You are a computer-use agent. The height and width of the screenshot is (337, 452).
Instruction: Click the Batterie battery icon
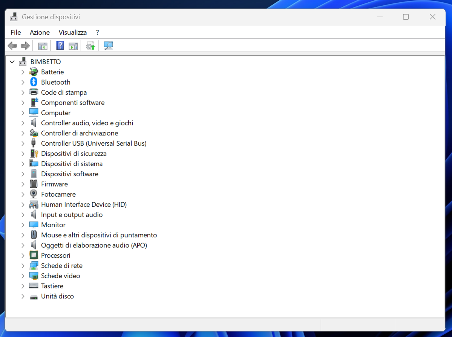pos(34,72)
